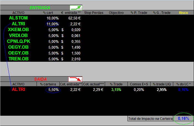Select the ENTRADA section title
The height and width of the screenshot is (126, 194).
40,8
